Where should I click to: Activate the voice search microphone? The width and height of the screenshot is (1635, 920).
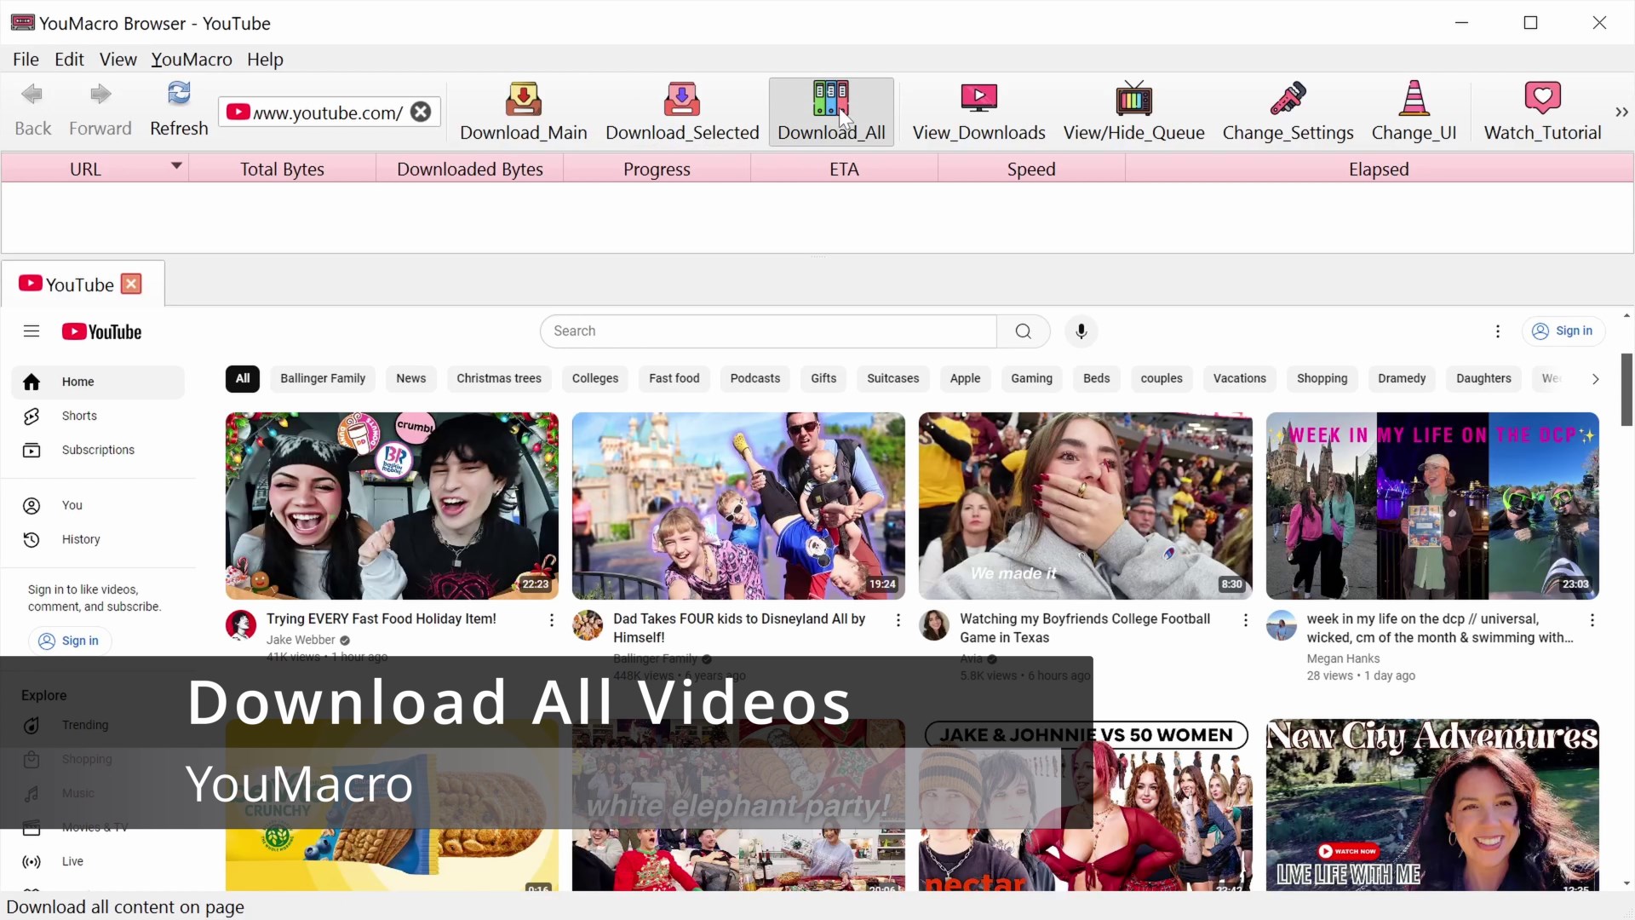(x=1081, y=331)
